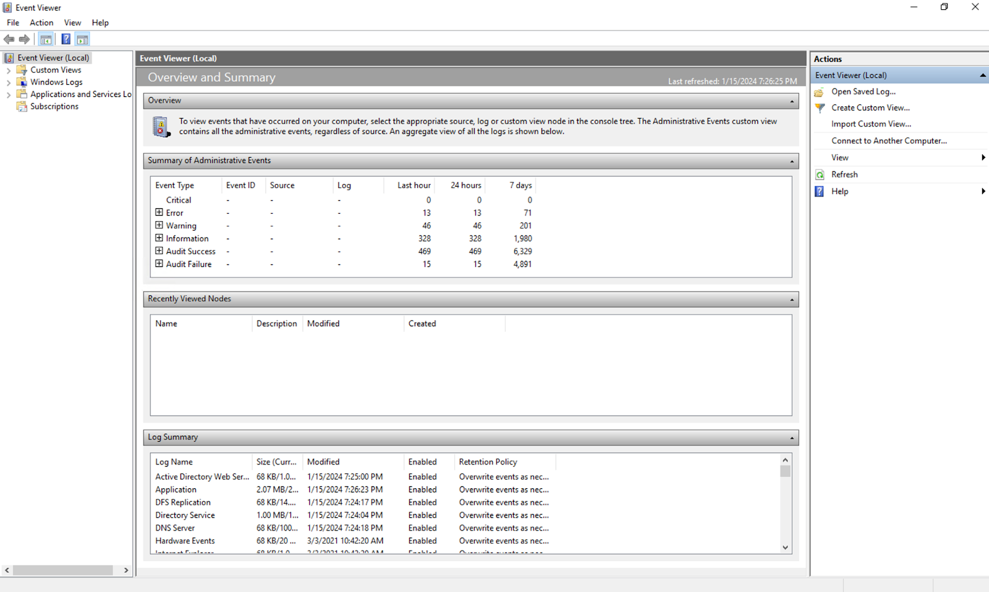Toggle the Show/Hide Action Pane toolbar icon
The height and width of the screenshot is (592, 989).
click(x=82, y=40)
